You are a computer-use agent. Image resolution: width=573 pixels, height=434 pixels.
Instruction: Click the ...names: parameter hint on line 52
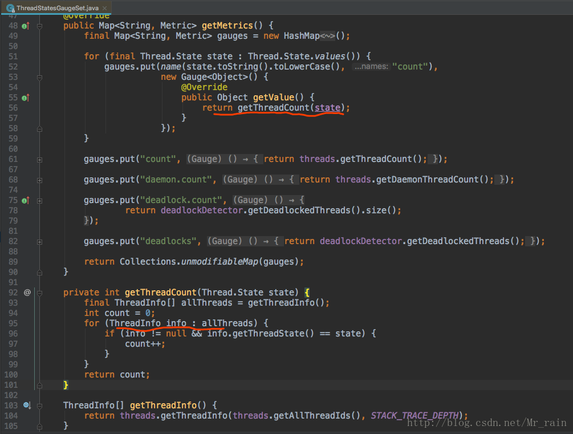pos(371,67)
